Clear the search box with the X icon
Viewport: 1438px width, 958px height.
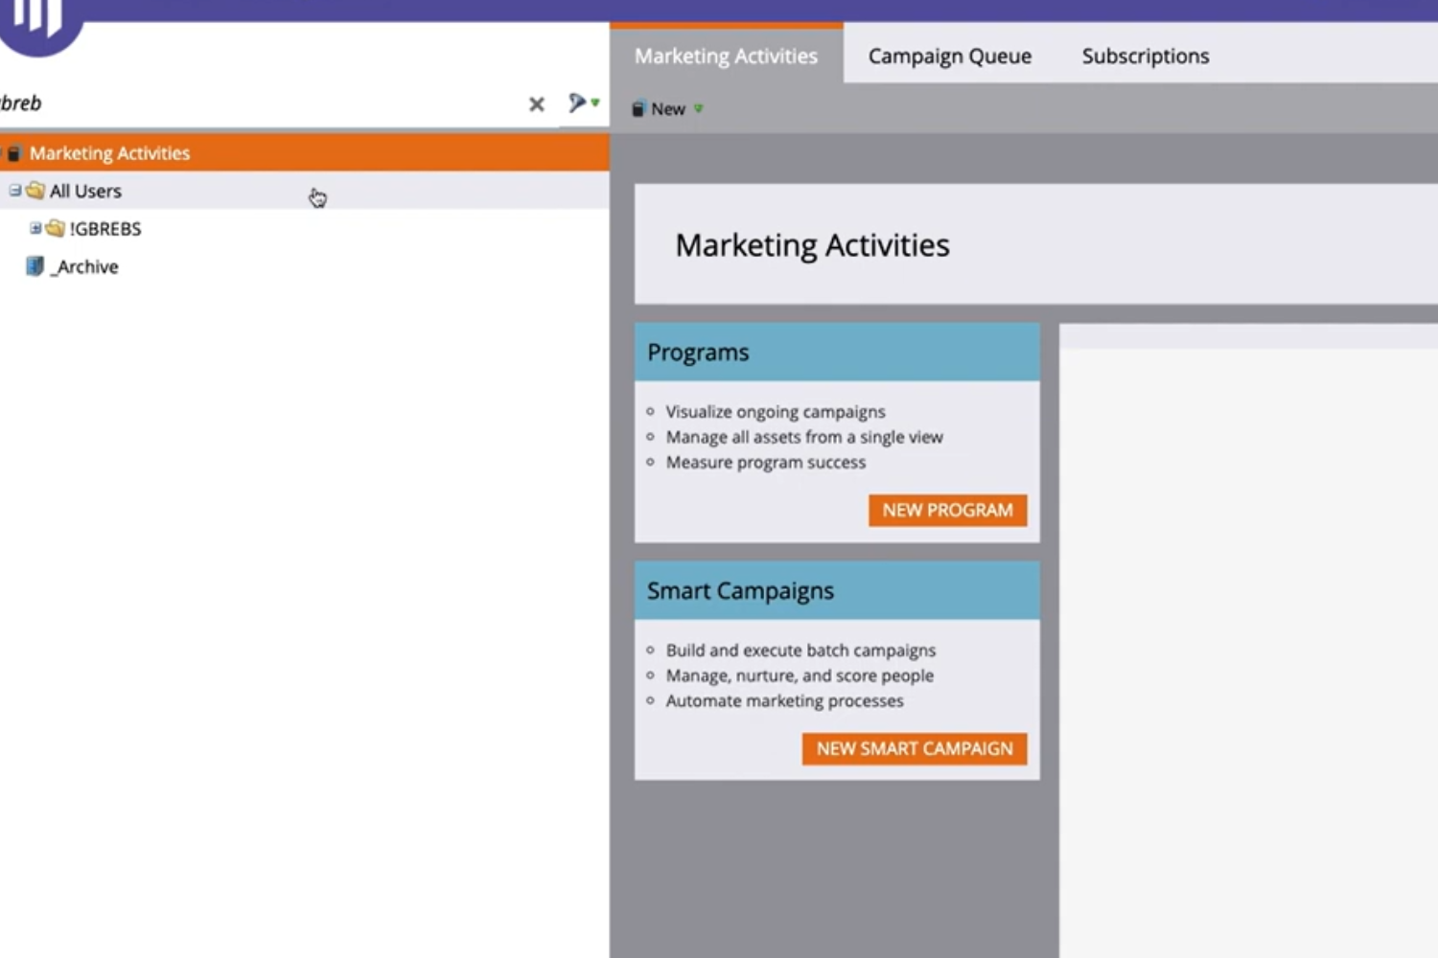tap(536, 104)
